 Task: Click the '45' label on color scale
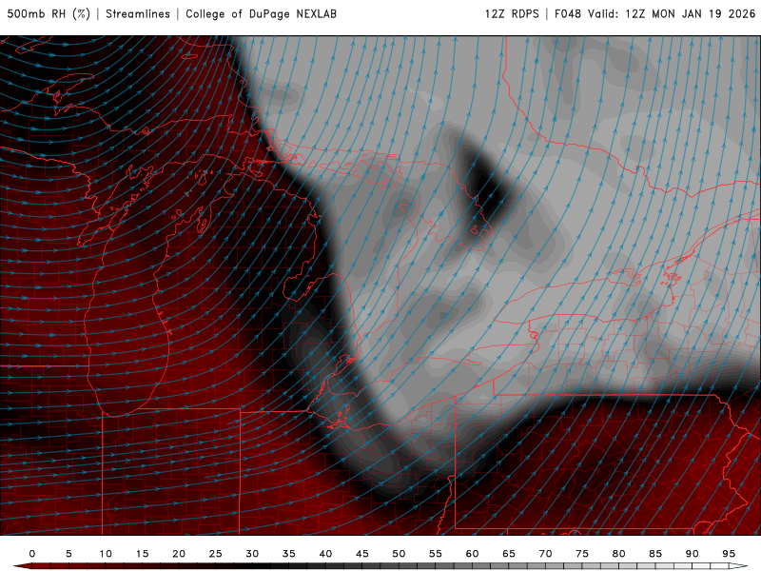(362, 554)
